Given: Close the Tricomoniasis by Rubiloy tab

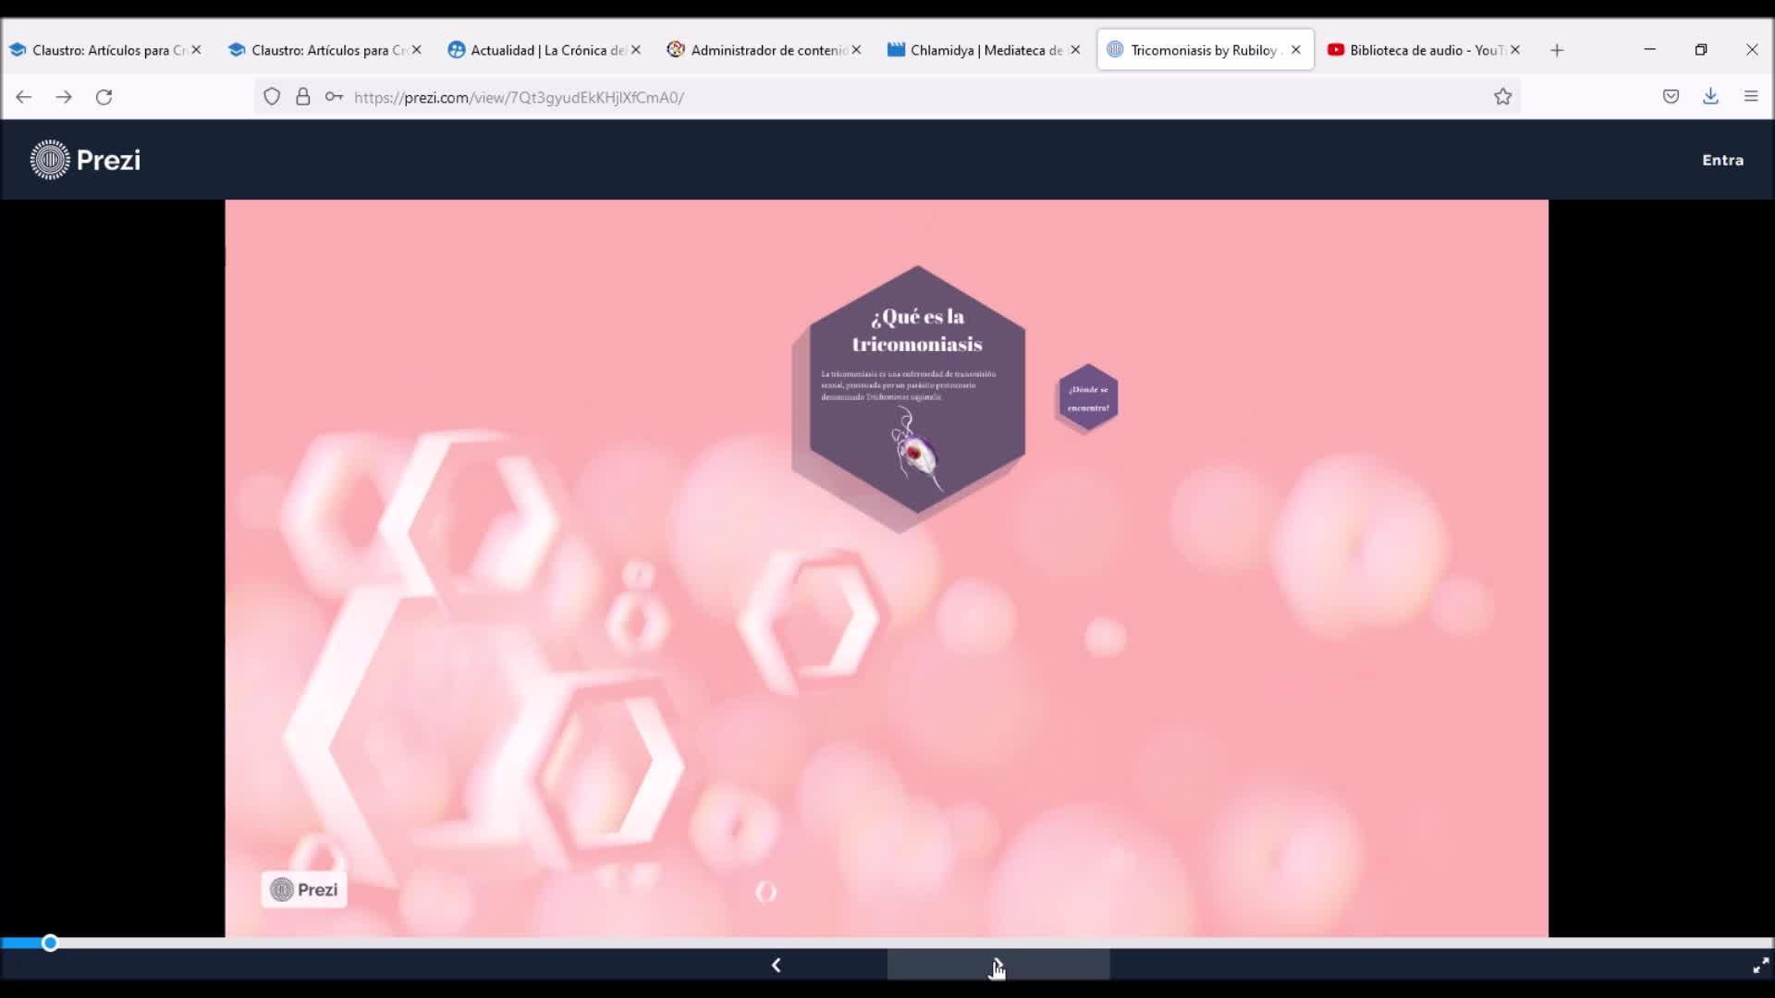Looking at the screenshot, I should point(1296,50).
